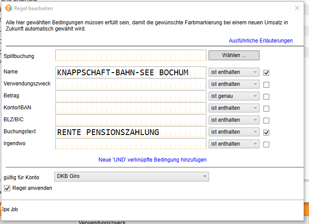Open the Name condition dropdown 'ist enthalten'

pos(234,72)
